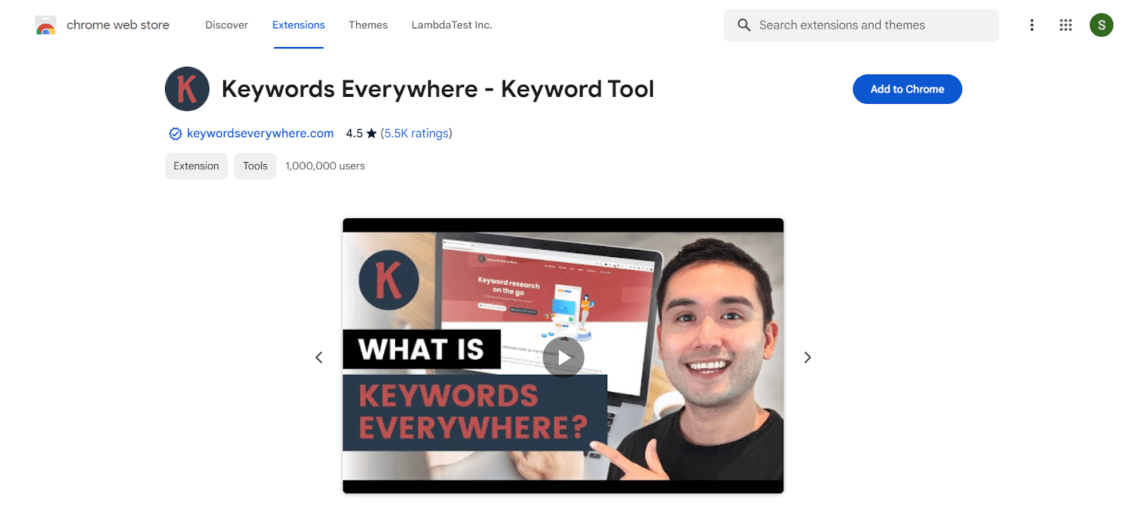This screenshot has width=1123, height=515.
Task: Open the green S account avatar
Action: point(1101,25)
